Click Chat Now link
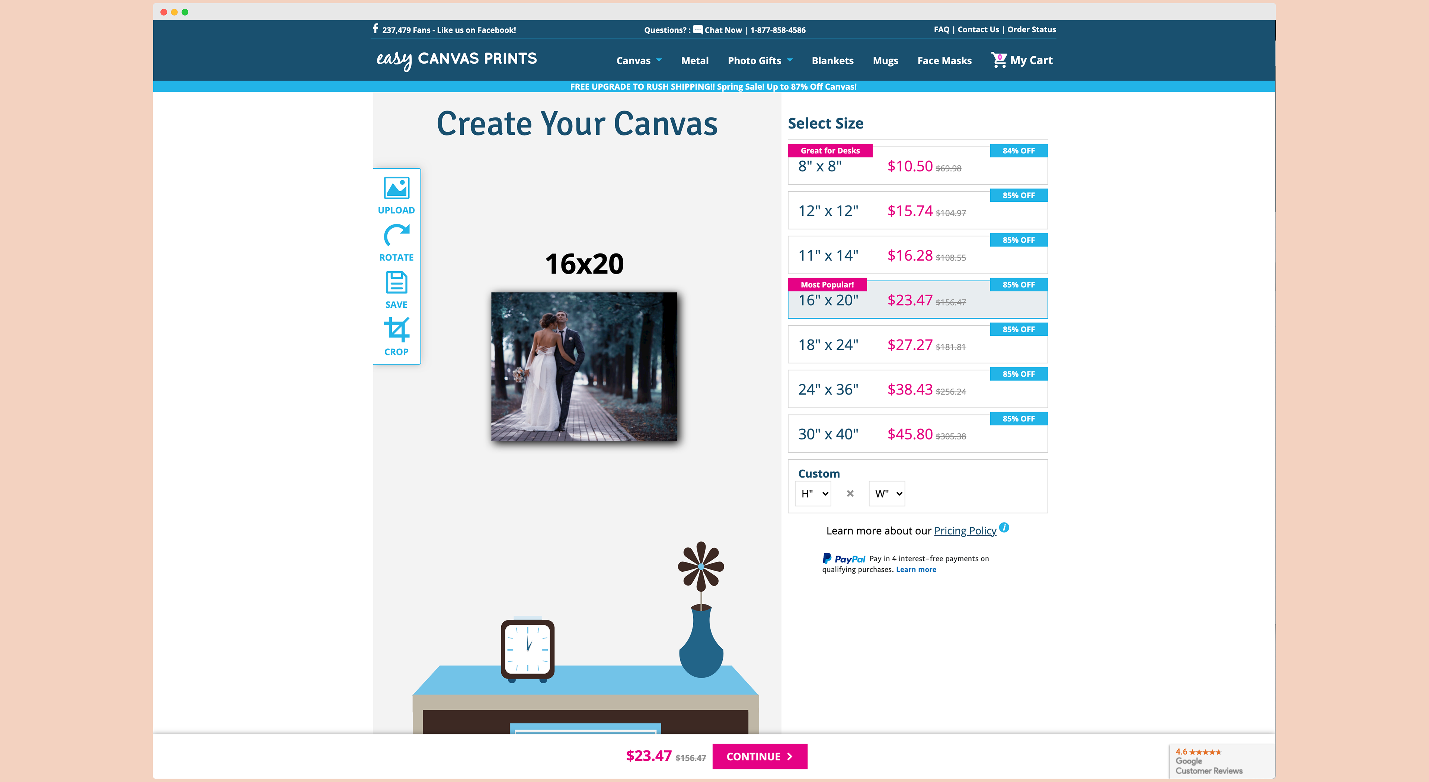 click(x=723, y=30)
